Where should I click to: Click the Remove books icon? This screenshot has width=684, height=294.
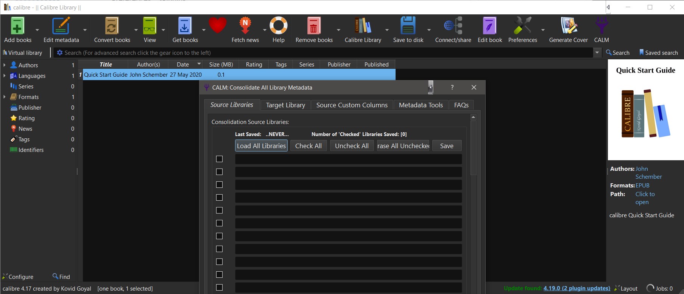click(x=314, y=26)
